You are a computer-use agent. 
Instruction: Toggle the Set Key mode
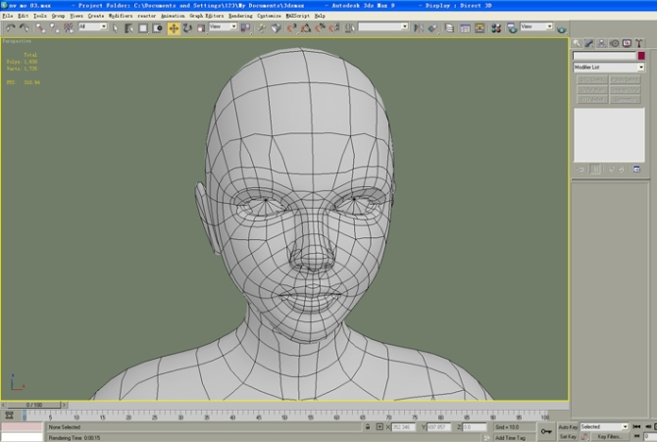[568, 436]
